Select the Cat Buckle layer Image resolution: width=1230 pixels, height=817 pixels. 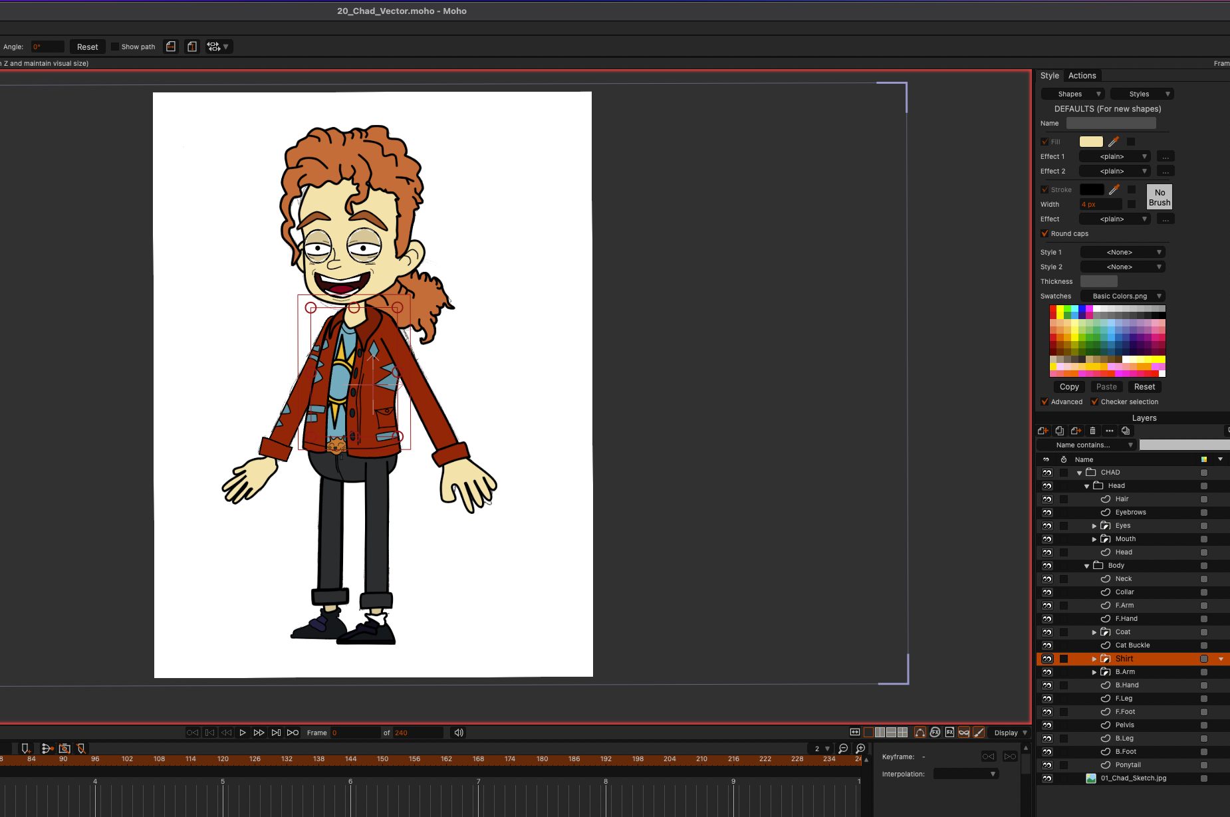[1133, 645]
